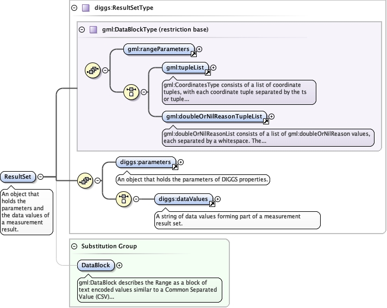Click the sequence icon connected to diggs:parameters
The width and height of the screenshot is (387, 308).
(x=85, y=180)
